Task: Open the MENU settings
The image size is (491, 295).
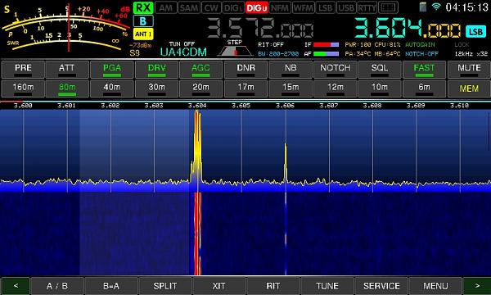Action: (435, 286)
